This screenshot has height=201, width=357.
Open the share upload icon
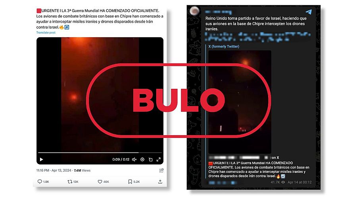[160, 182]
